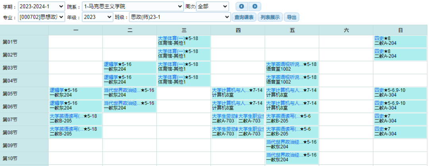Open 大学体育(一) link in 第01节 row
This screenshot has height=166, width=429.
[x=171, y=38]
